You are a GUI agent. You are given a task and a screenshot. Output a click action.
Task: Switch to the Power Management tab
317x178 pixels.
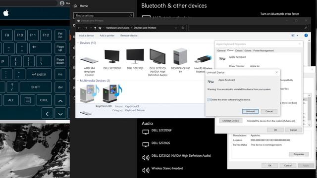pyautogui.click(x=264, y=50)
